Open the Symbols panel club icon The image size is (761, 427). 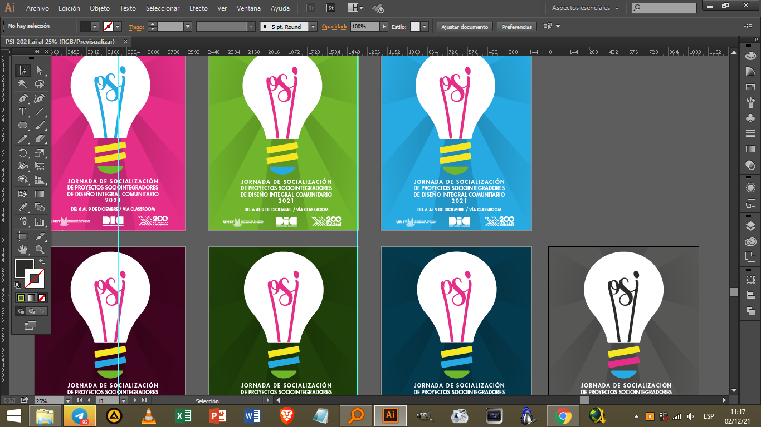pyautogui.click(x=750, y=118)
